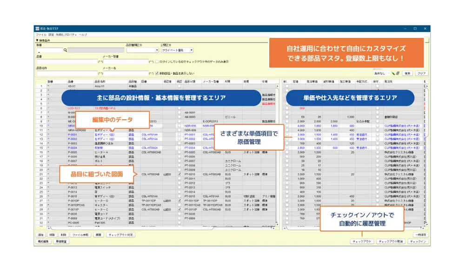Screen dimensions: 465x269
Task: Select 仕込み手配 cell in right table
Action: (363, 122)
